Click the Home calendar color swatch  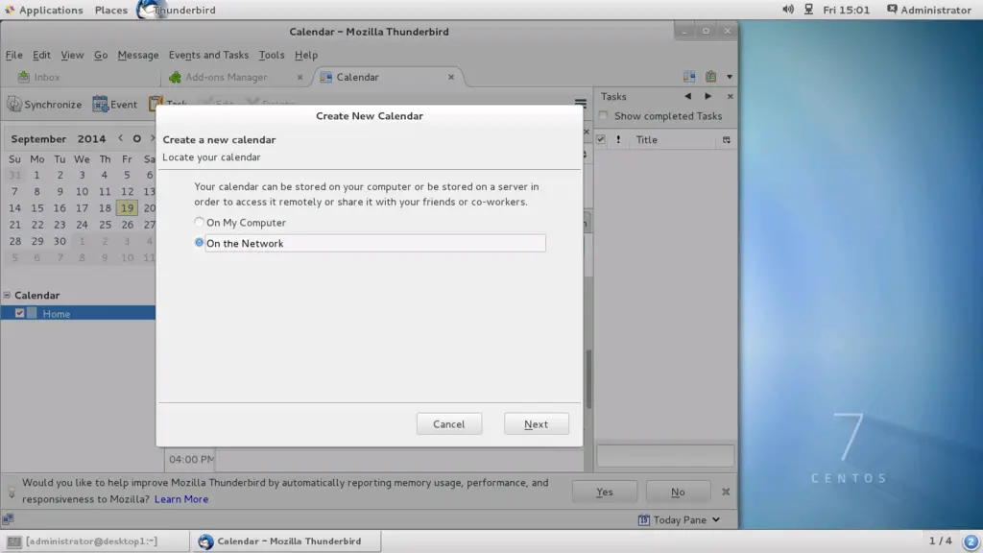tap(33, 313)
